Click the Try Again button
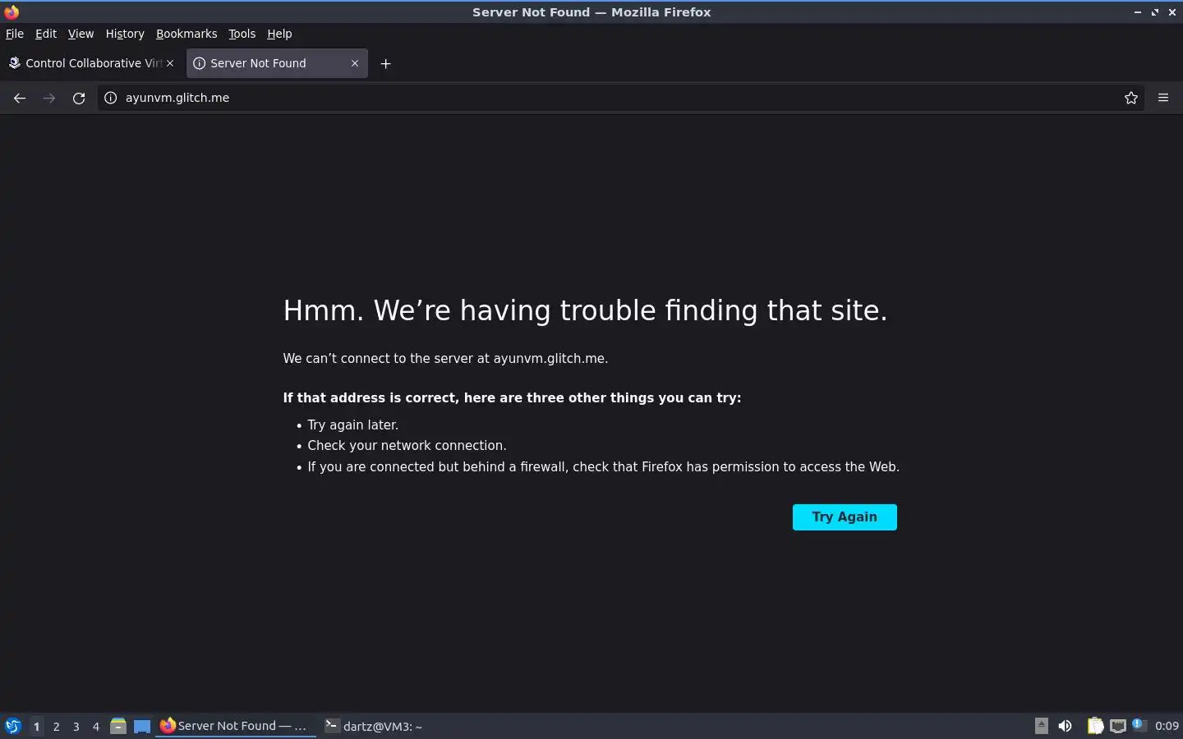 tap(845, 517)
